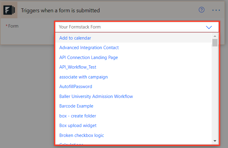Click the Formstack connector icon
Image resolution: width=228 pixels, height=148 pixels.
(x=9, y=10)
